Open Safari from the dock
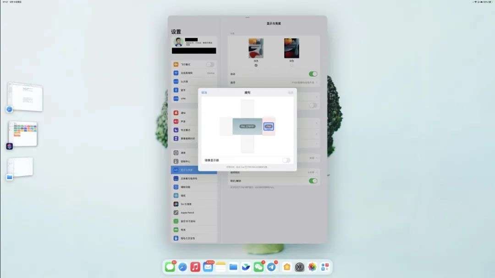 182,267
